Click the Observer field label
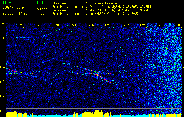 point(59,3)
